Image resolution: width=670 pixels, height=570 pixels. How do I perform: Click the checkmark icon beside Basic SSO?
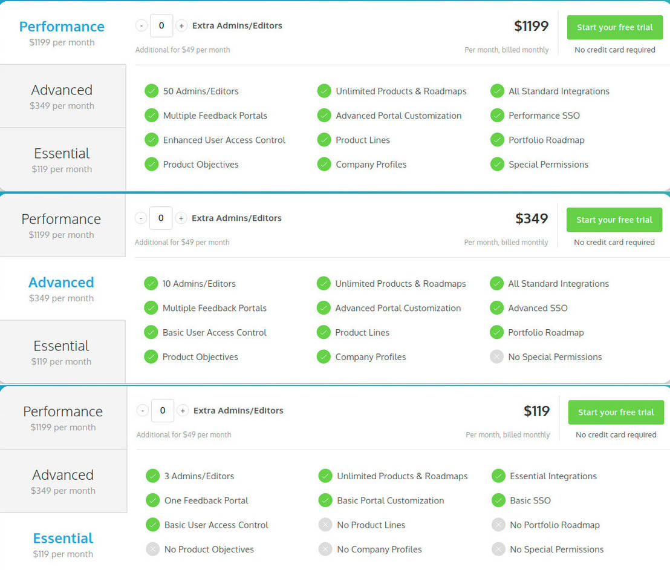coord(498,500)
